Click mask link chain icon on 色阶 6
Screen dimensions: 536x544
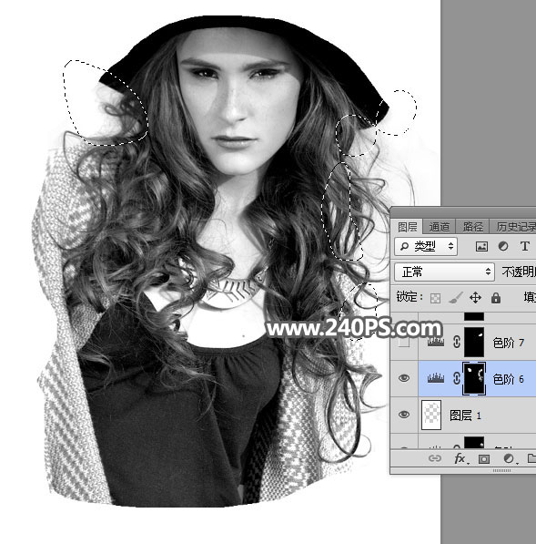pos(457,378)
